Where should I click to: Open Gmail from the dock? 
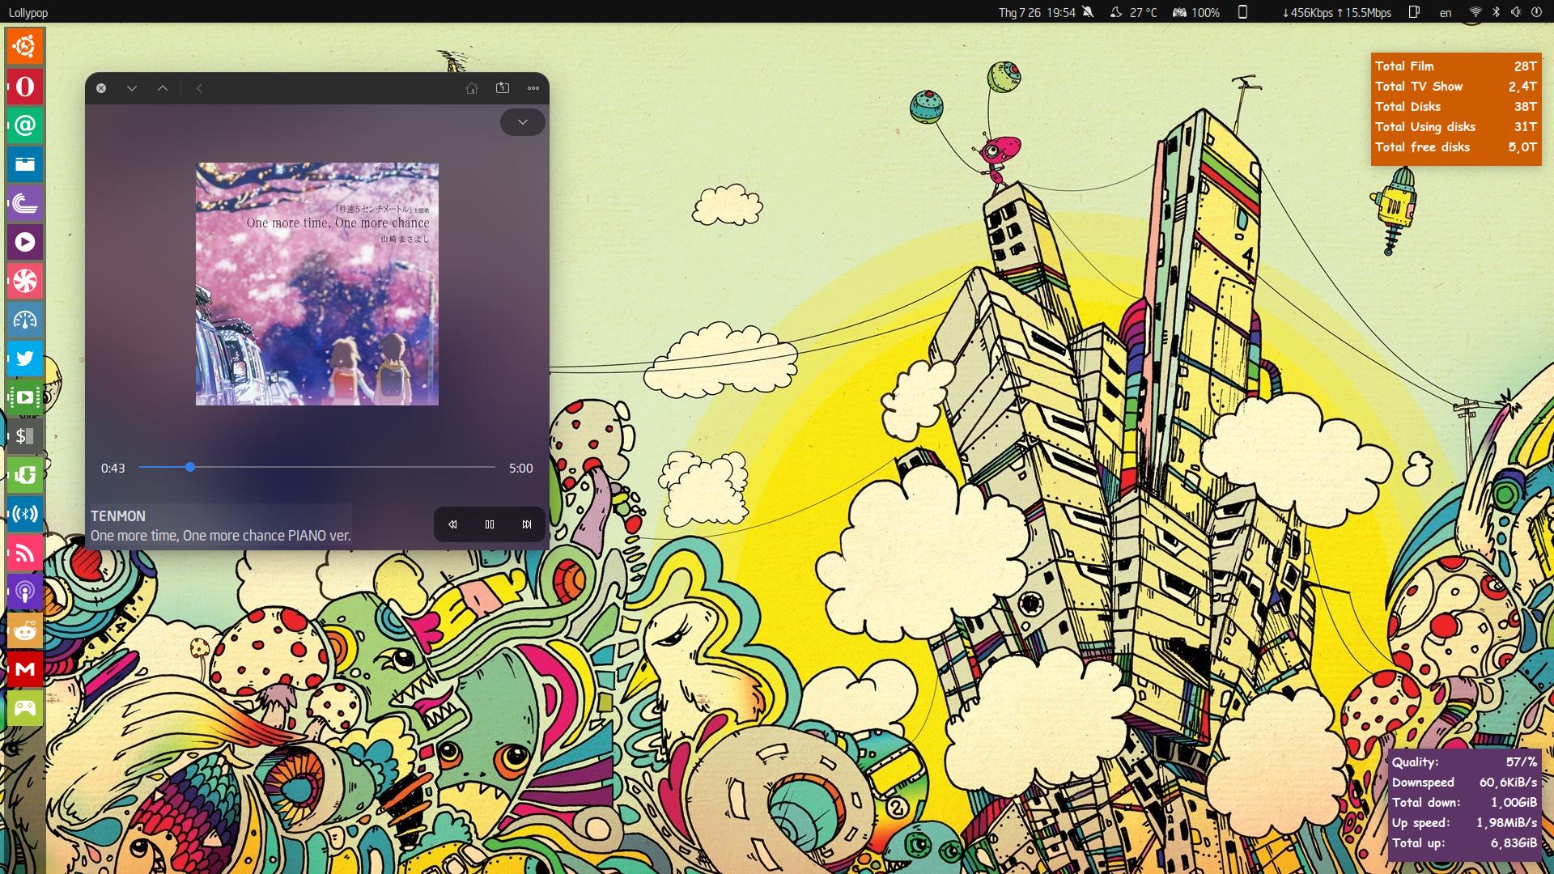25,668
